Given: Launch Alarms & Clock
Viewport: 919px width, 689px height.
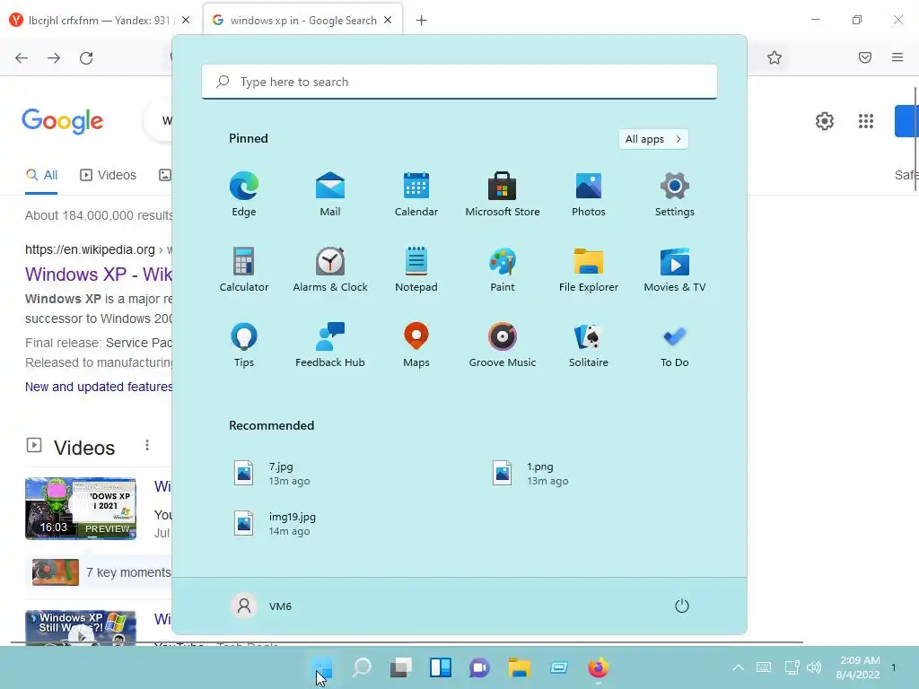Looking at the screenshot, I should click(x=330, y=269).
